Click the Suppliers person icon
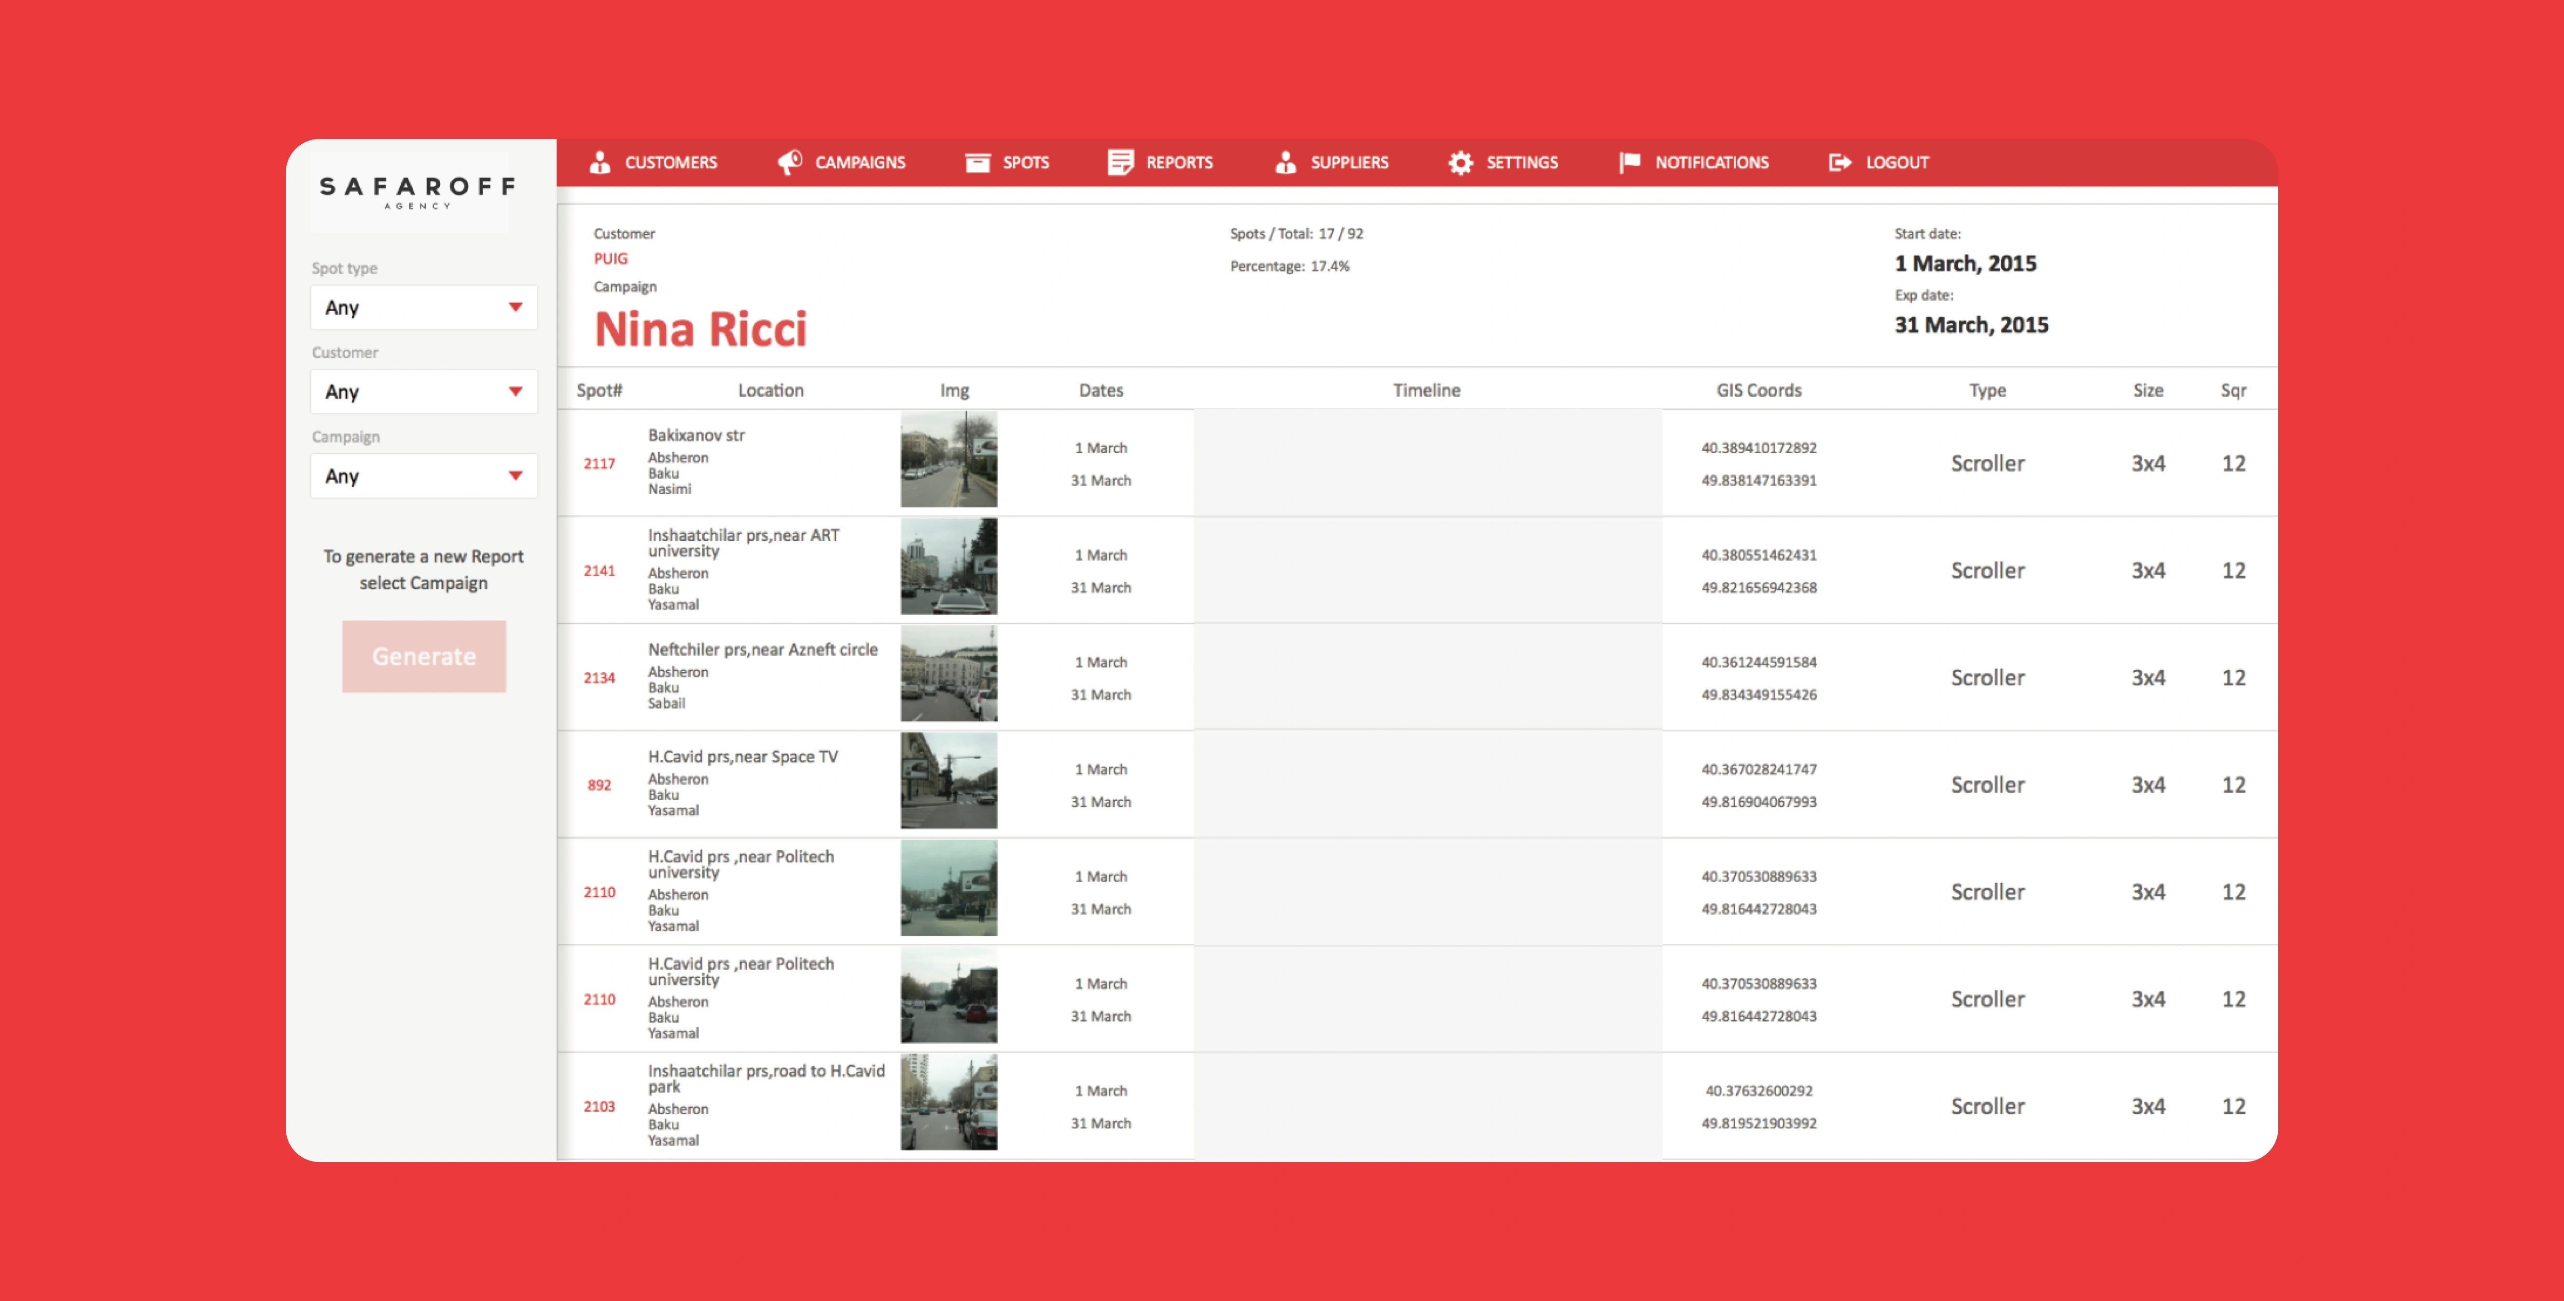This screenshot has height=1301, width=2564. click(x=1285, y=162)
